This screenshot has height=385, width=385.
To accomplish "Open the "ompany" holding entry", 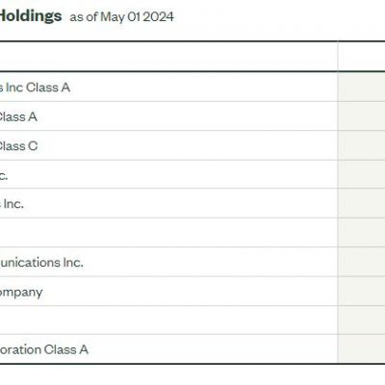I will coord(21,293).
